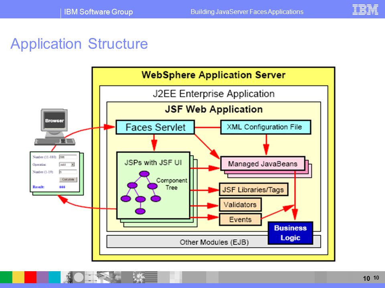Click the IBM logo in the header

click(x=365, y=10)
